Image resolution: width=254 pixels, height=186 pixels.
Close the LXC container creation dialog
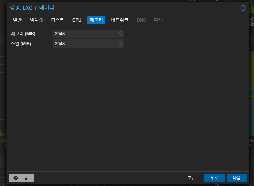243,8
